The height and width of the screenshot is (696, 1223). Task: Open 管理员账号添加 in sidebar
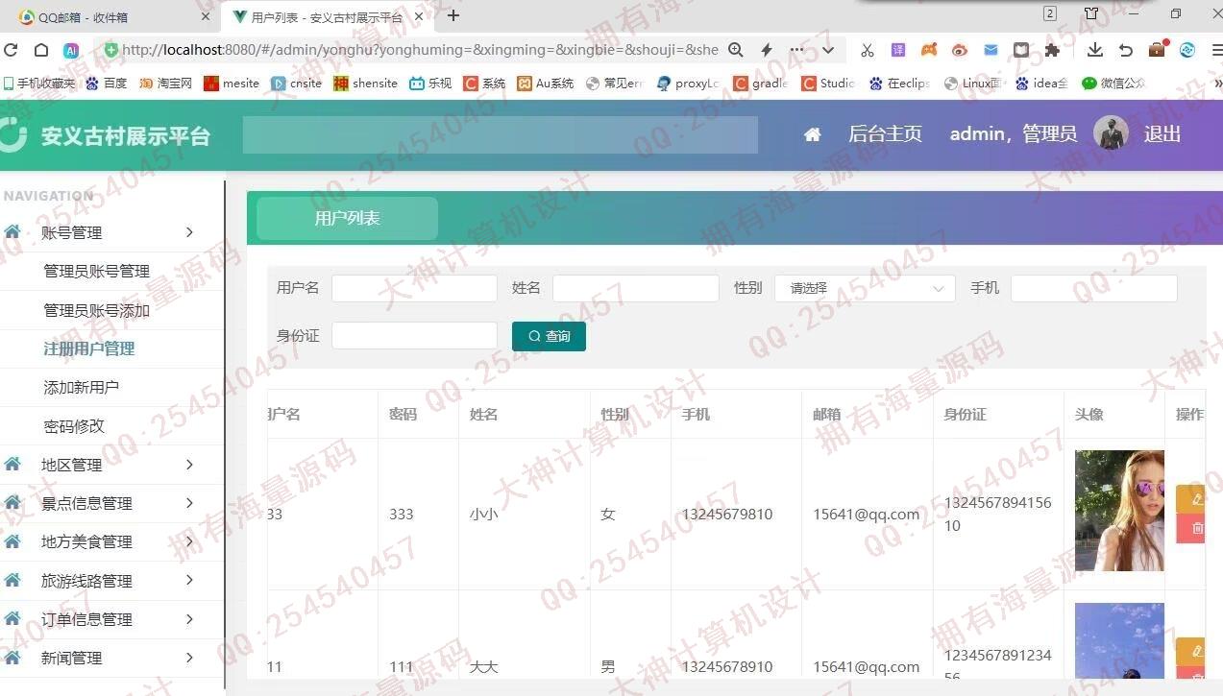coord(96,310)
